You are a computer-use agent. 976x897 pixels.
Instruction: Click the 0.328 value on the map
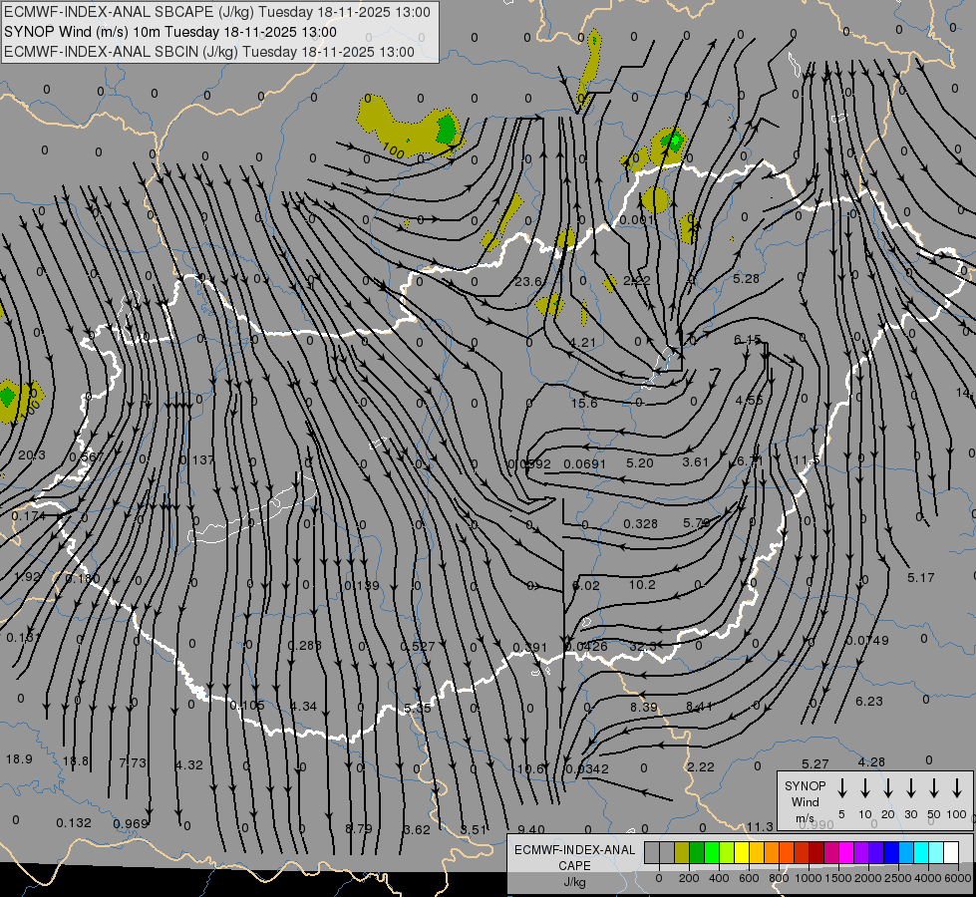(x=640, y=523)
